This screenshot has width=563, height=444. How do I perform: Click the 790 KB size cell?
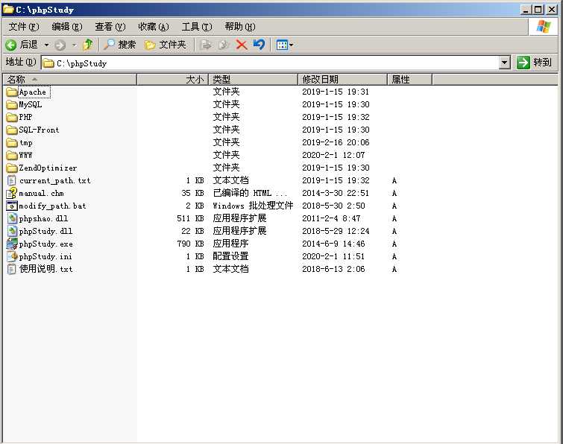coord(191,244)
